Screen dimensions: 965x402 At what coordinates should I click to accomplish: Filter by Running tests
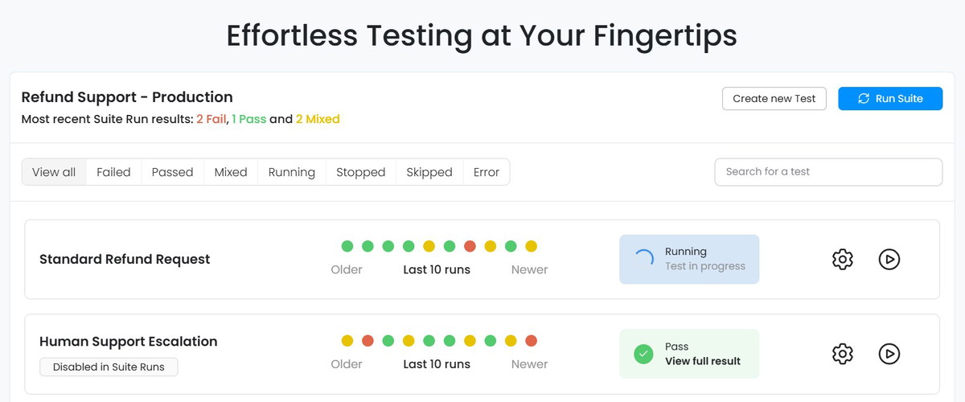coord(292,172)
